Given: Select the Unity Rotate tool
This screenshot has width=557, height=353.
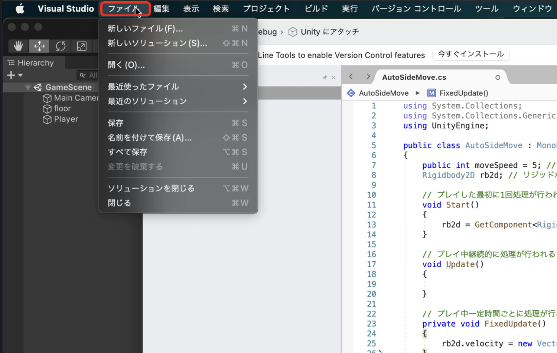Looking at the screenshot, I should [x=61, y=46].
